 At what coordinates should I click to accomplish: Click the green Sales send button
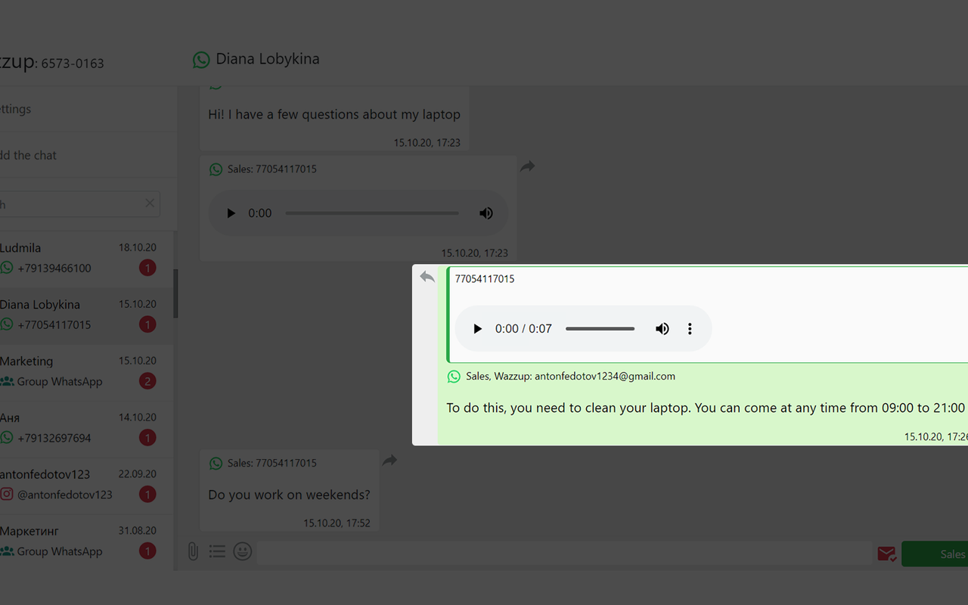pyautogui.click(x=935, y=554)
